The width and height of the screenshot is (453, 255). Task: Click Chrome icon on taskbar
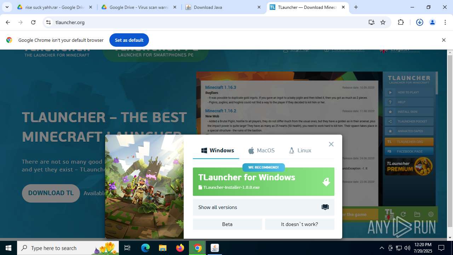(197, 248)
